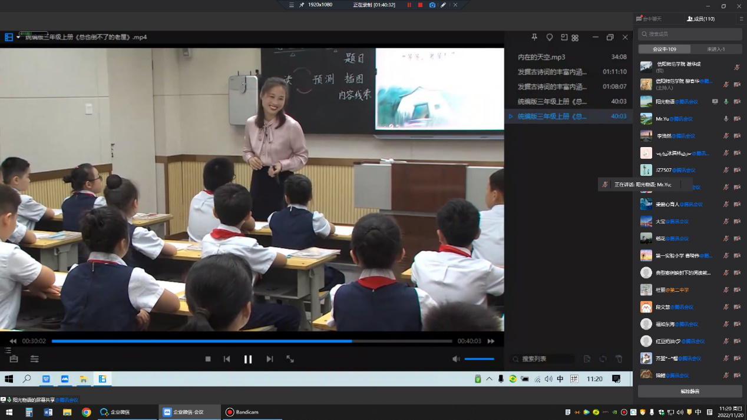This screenshot has width=747, height=420.
Task: Expand hidden system tray icons in shared screen
Action: coord(489,379)
